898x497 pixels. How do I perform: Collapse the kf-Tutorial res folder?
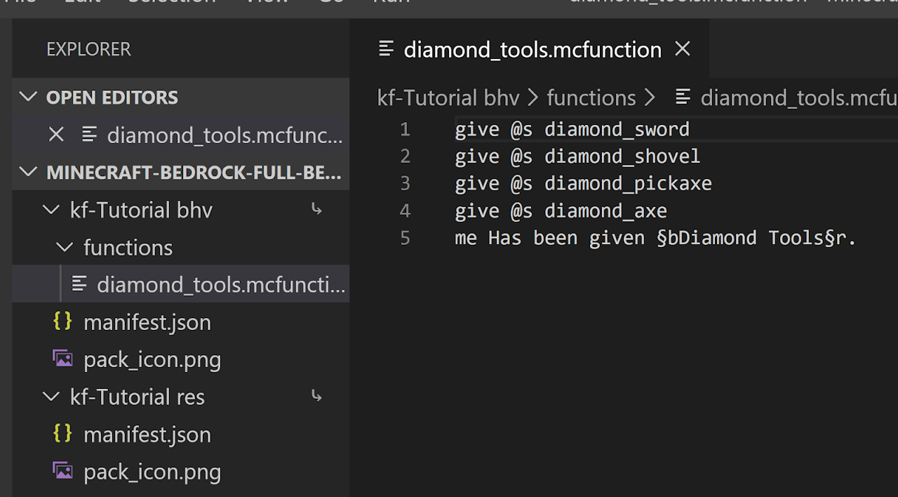point(51,397)
